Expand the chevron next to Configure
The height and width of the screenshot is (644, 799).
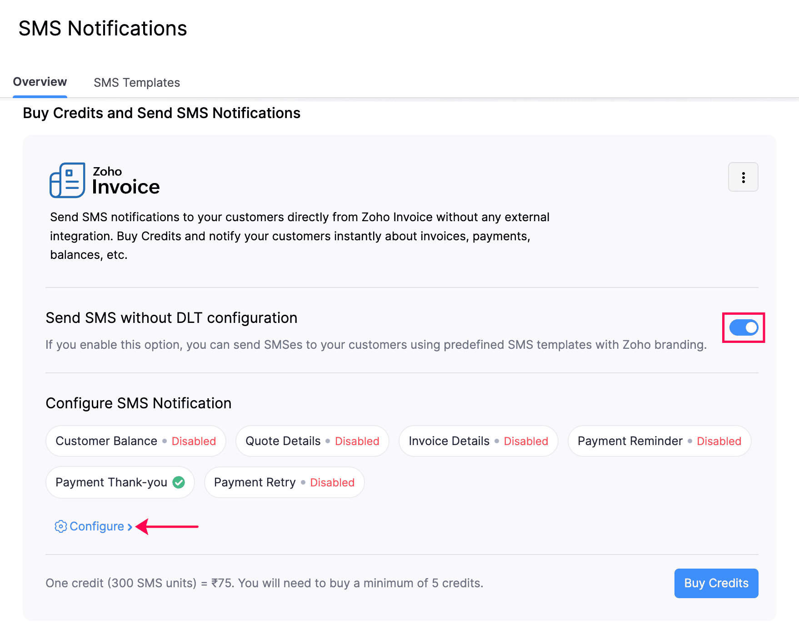coord(130,526)
